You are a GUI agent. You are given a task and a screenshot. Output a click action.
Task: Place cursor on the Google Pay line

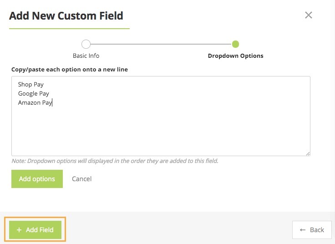(34, 93)
